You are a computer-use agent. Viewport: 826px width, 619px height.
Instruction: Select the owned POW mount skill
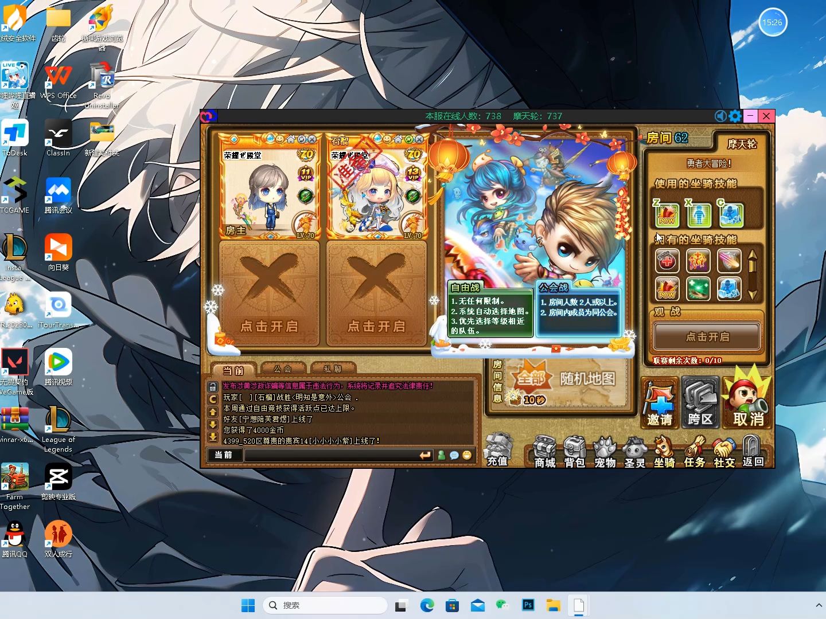(x=667, y=289)
